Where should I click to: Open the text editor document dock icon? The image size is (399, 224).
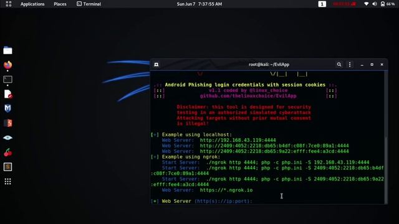pos(8,94)
